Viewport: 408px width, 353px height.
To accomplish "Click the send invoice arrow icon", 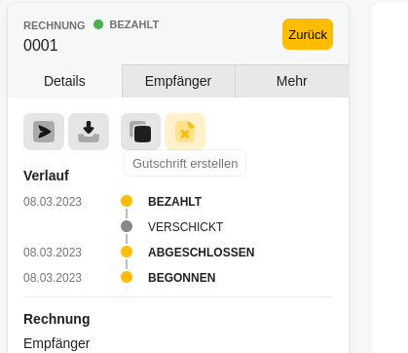I will coord(44,132).
